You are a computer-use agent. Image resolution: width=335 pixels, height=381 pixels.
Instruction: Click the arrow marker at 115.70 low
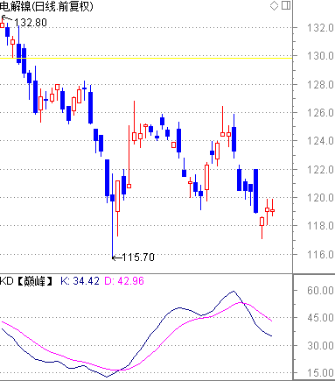pyautogui.click(x=117, y=258)
